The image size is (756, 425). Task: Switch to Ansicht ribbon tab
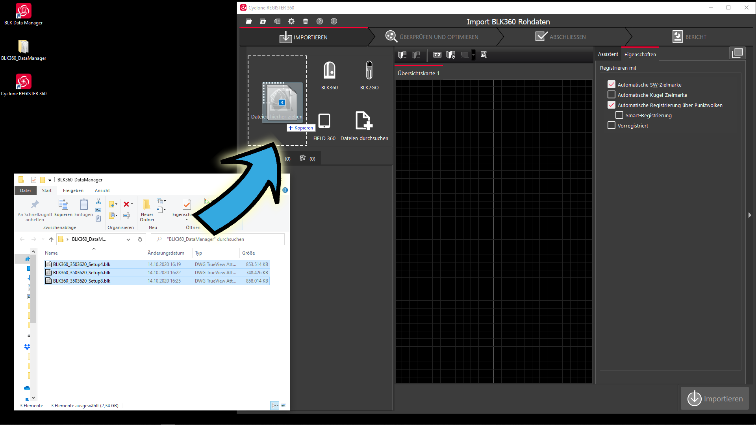tap(102, 190)
